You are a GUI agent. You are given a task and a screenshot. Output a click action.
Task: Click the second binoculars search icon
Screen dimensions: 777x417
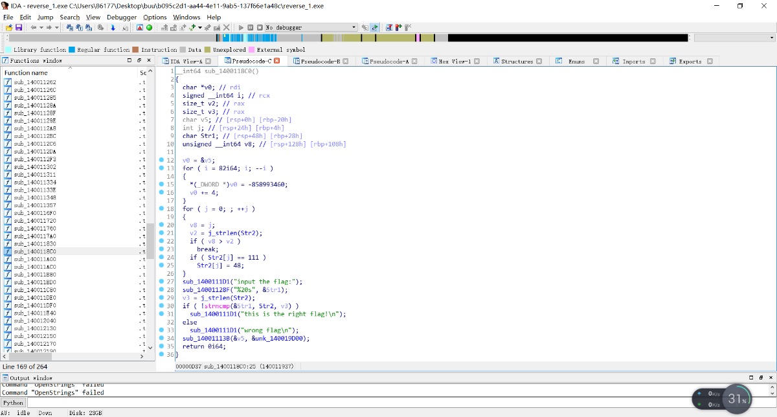(x=79, y=28)
